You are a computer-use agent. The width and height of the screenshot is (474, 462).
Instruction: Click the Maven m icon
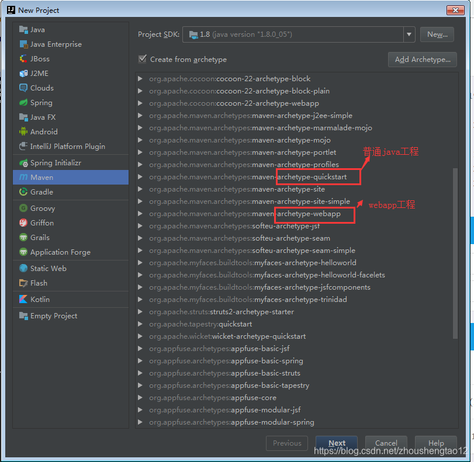(x=23, y=178)
